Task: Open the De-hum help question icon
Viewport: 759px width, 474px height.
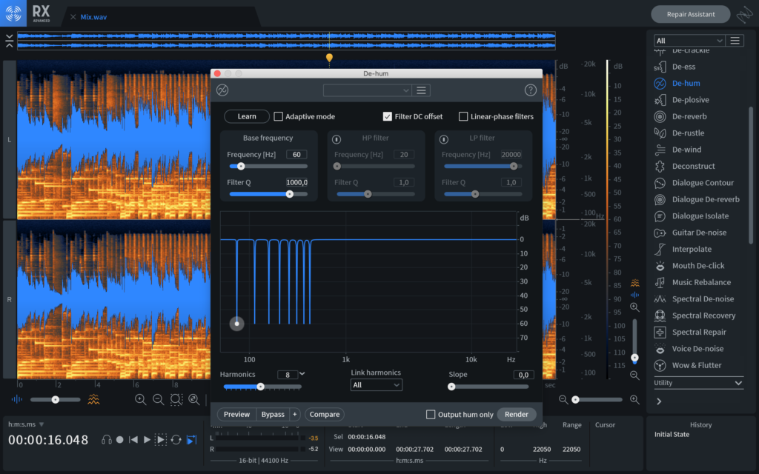Action: 530,90
